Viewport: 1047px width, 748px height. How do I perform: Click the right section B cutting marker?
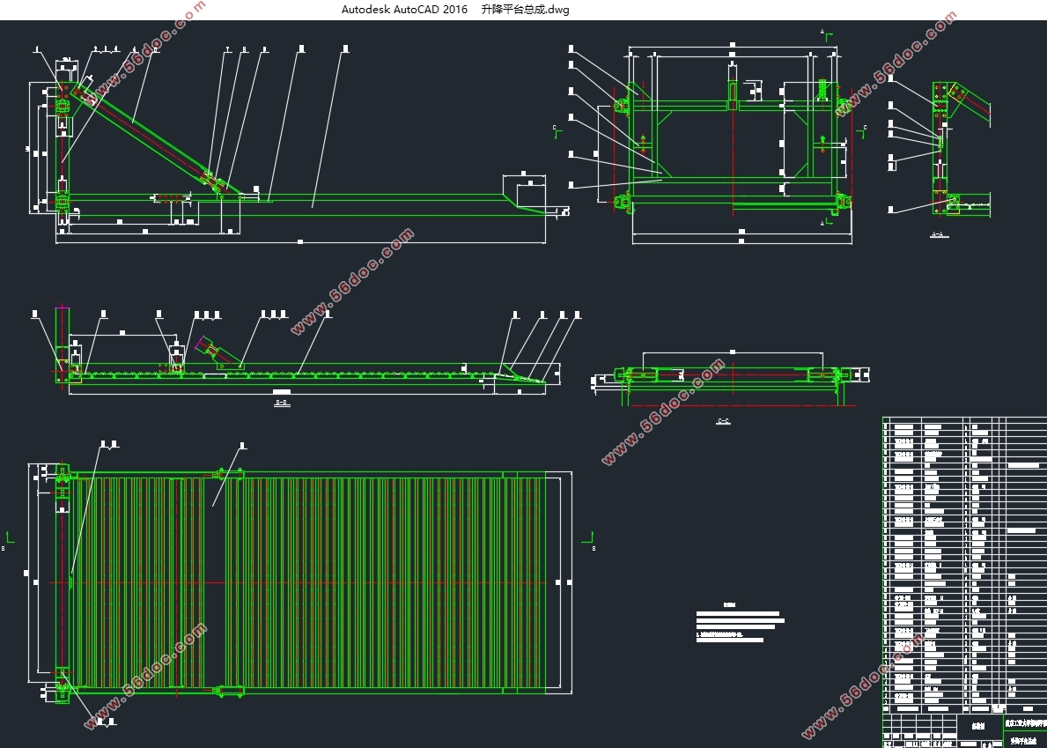click(x=588, y=539)
